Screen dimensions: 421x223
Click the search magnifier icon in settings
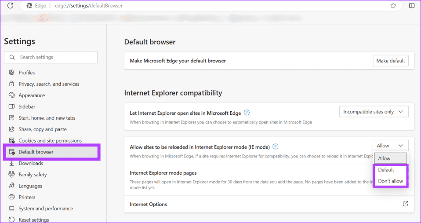pos(12,57)
